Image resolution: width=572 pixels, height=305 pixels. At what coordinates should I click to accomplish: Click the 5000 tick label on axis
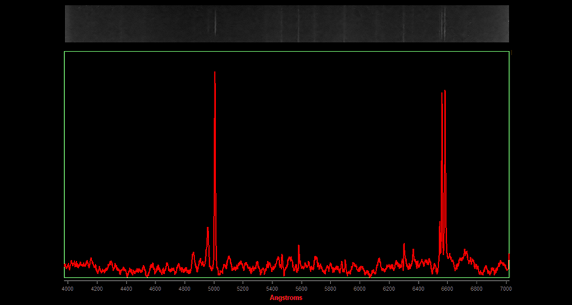tap(214, 288)
